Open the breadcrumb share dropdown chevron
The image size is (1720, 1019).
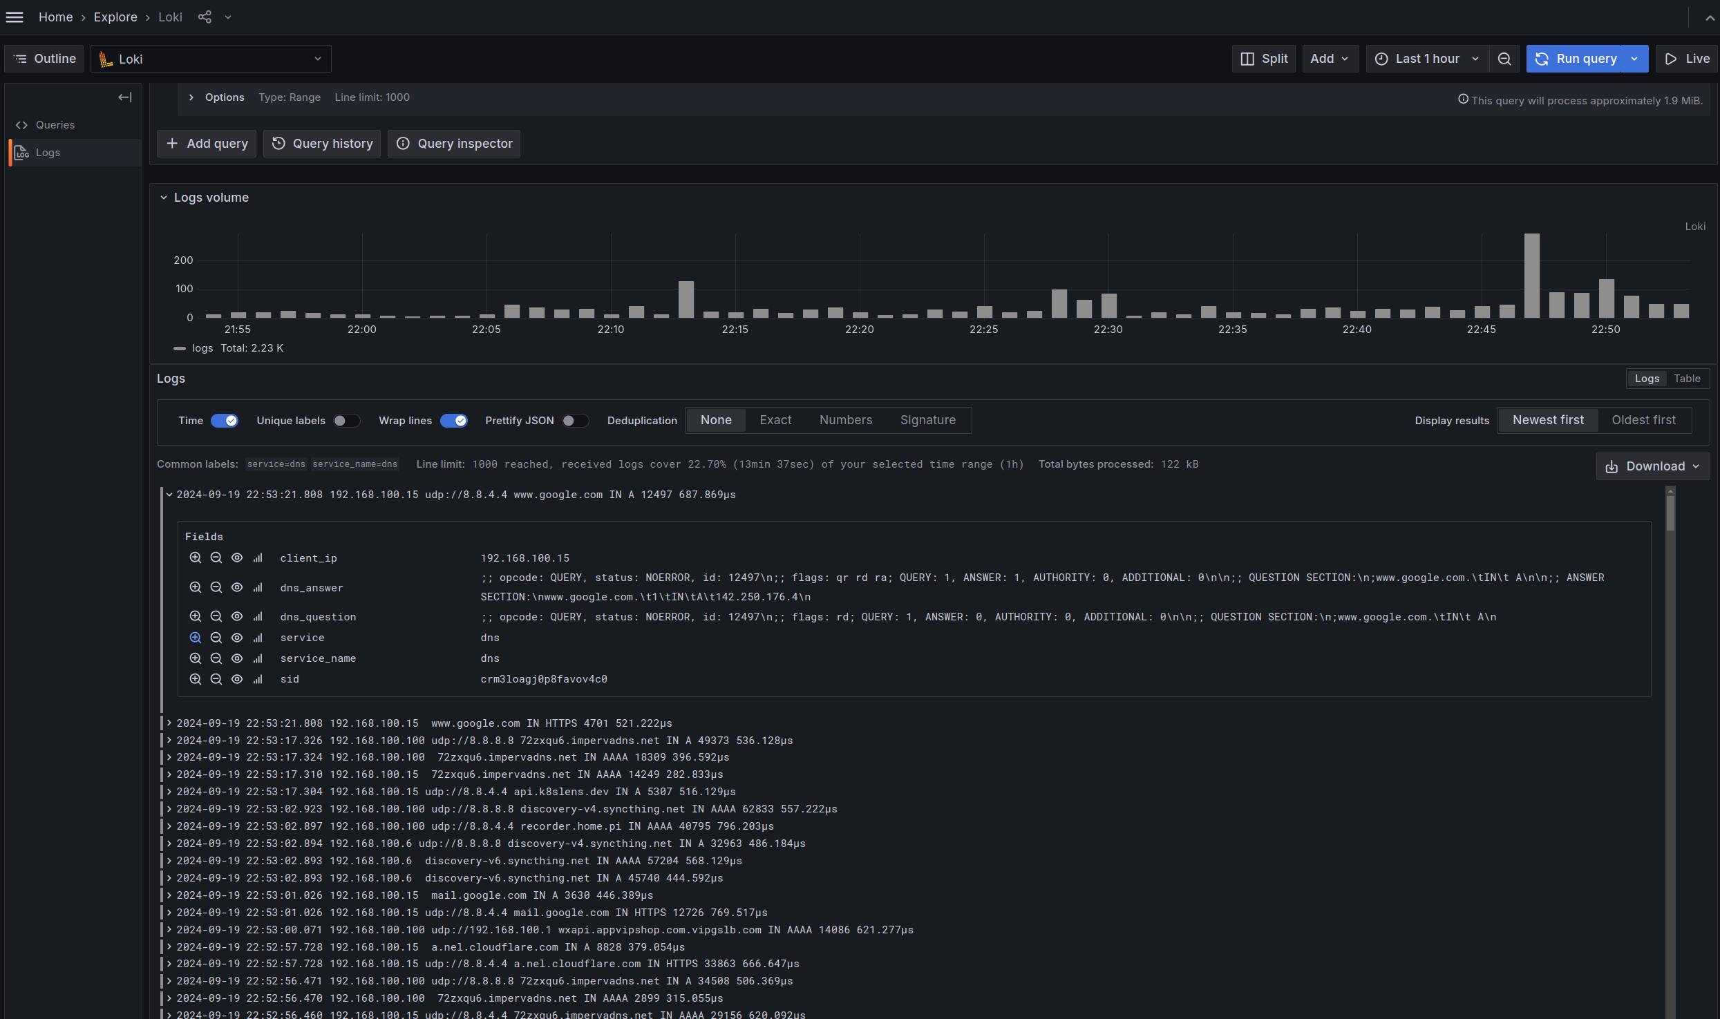228,17
